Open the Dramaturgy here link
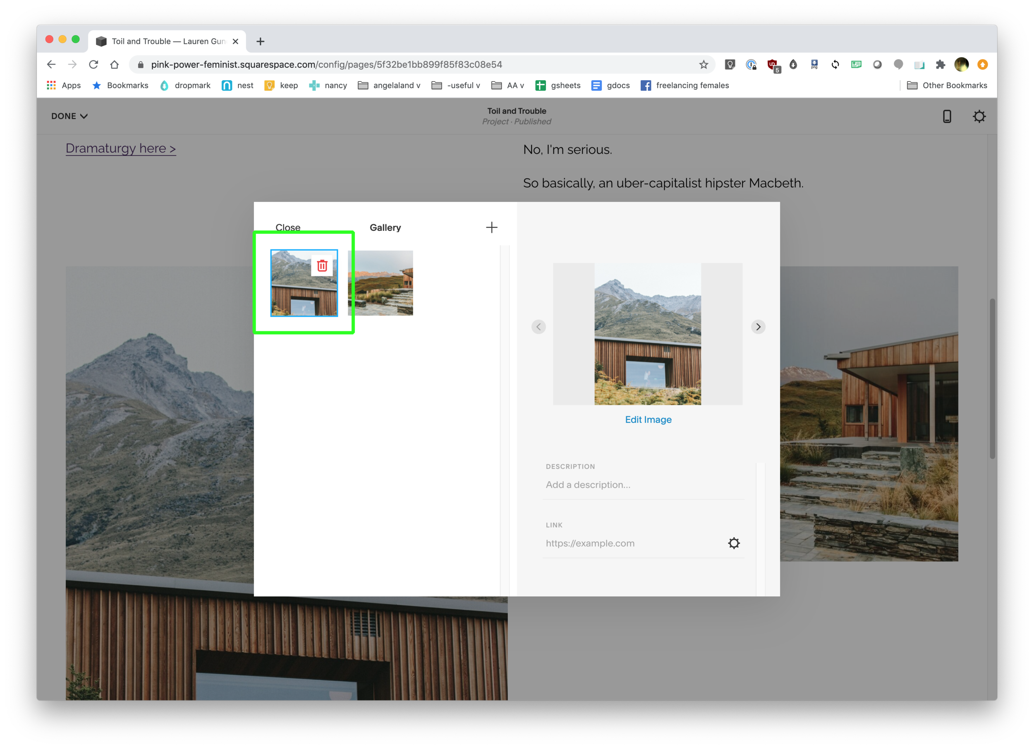Image resolution: width=1034 pixels, height=749 pixels. (121, 148)
